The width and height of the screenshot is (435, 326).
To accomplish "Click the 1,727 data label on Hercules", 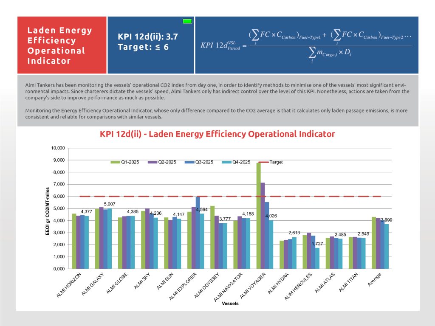I will [317, 244].
